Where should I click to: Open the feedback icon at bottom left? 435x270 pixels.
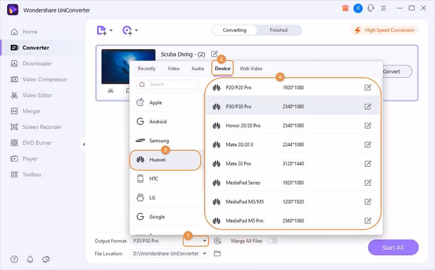click(x=46, y=259)
